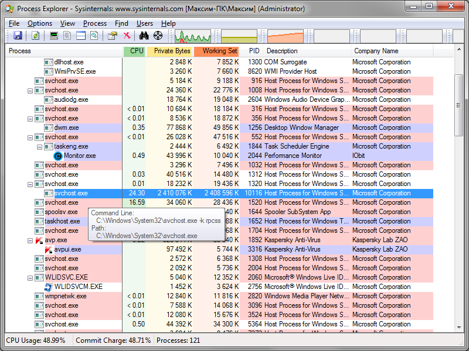
Task: Open System Information from the toolbar graph icon
Action: tap(55, 36)
